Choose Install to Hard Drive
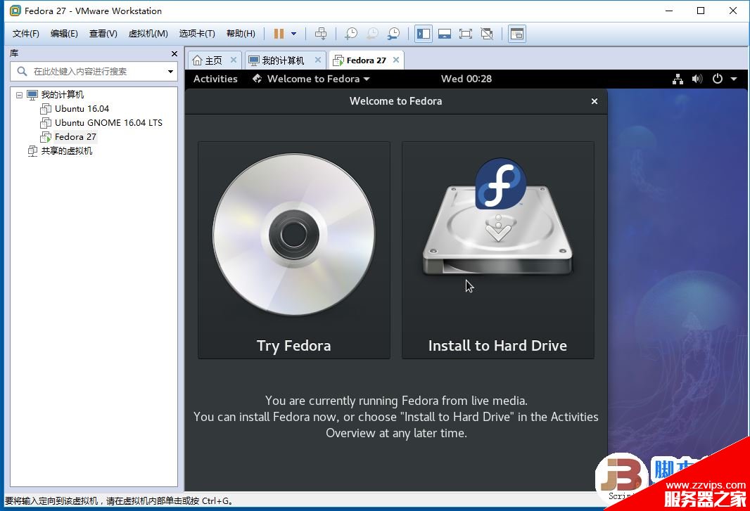This screenshot has height=511, width=750. pos(498,250)
